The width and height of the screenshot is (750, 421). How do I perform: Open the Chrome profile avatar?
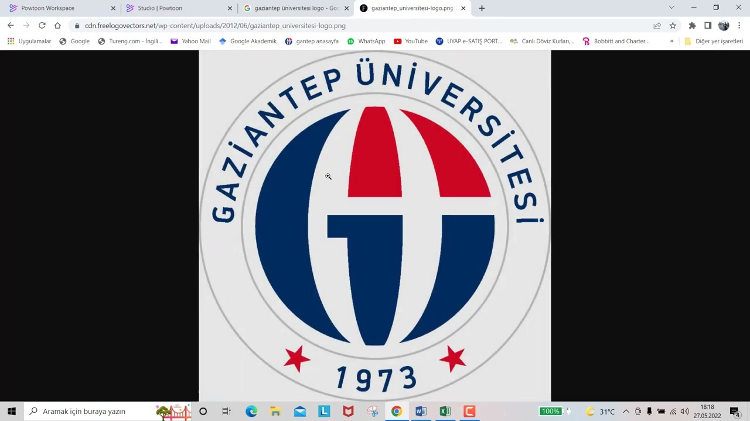(x=724, y=26)
